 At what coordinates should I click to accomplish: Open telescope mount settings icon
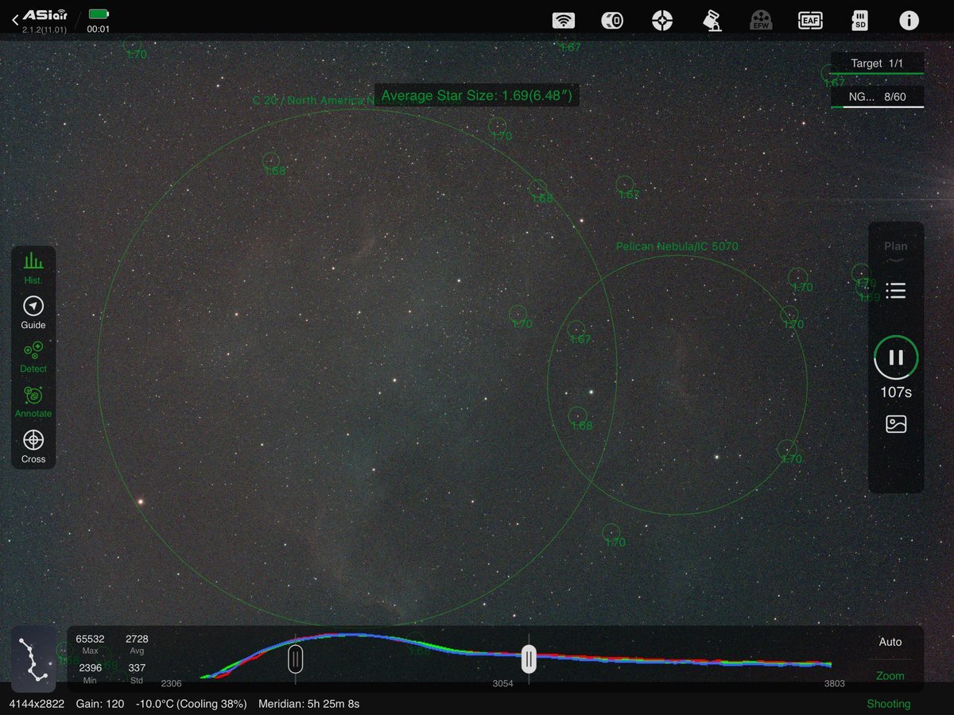point(712,21)
